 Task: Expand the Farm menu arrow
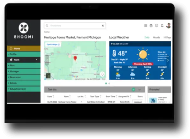[x=36, y=60]
